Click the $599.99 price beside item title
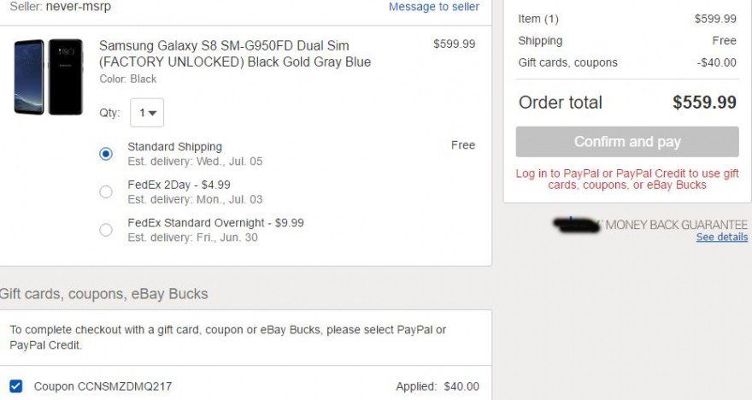Viewport: 752px width, 400px height. [x=454, y=44]
